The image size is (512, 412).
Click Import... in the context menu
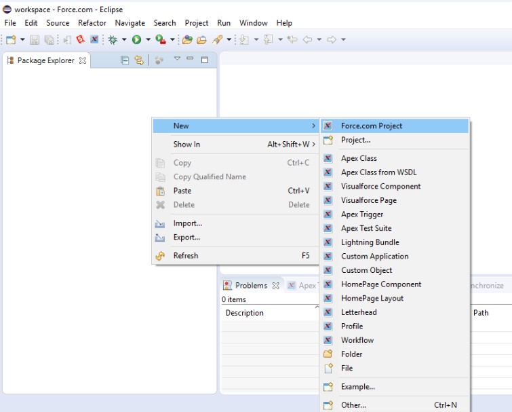(187, 223)
